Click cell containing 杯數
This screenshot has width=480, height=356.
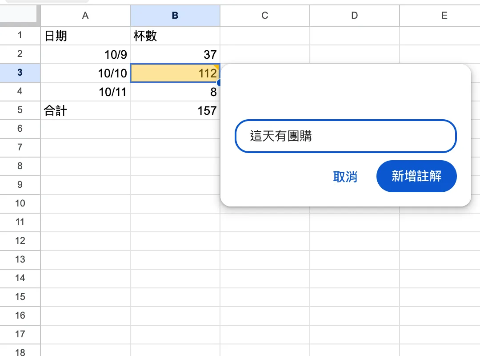coord(175,36)
